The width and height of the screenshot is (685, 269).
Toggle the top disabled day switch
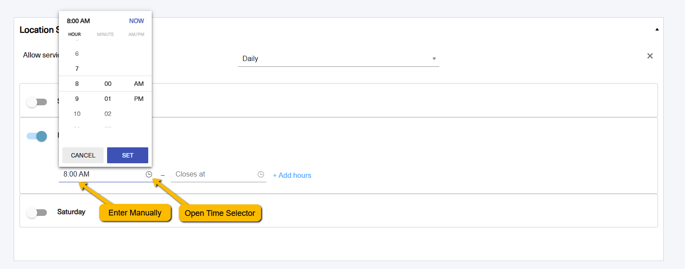click(x=36, y=102)
